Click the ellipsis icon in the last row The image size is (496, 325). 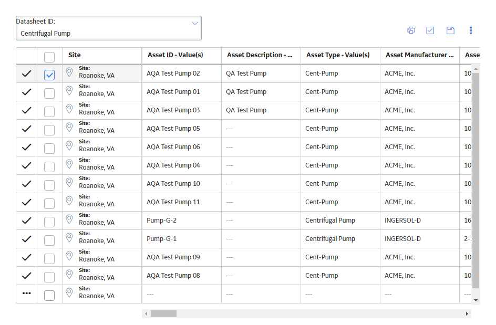[27, 293]
